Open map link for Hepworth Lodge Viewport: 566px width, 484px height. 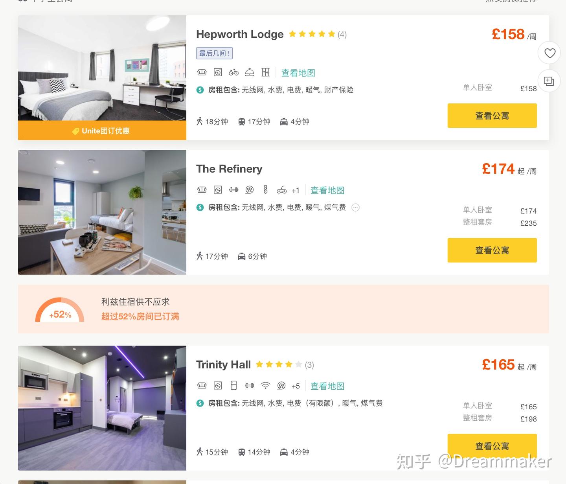pos(298,73)
